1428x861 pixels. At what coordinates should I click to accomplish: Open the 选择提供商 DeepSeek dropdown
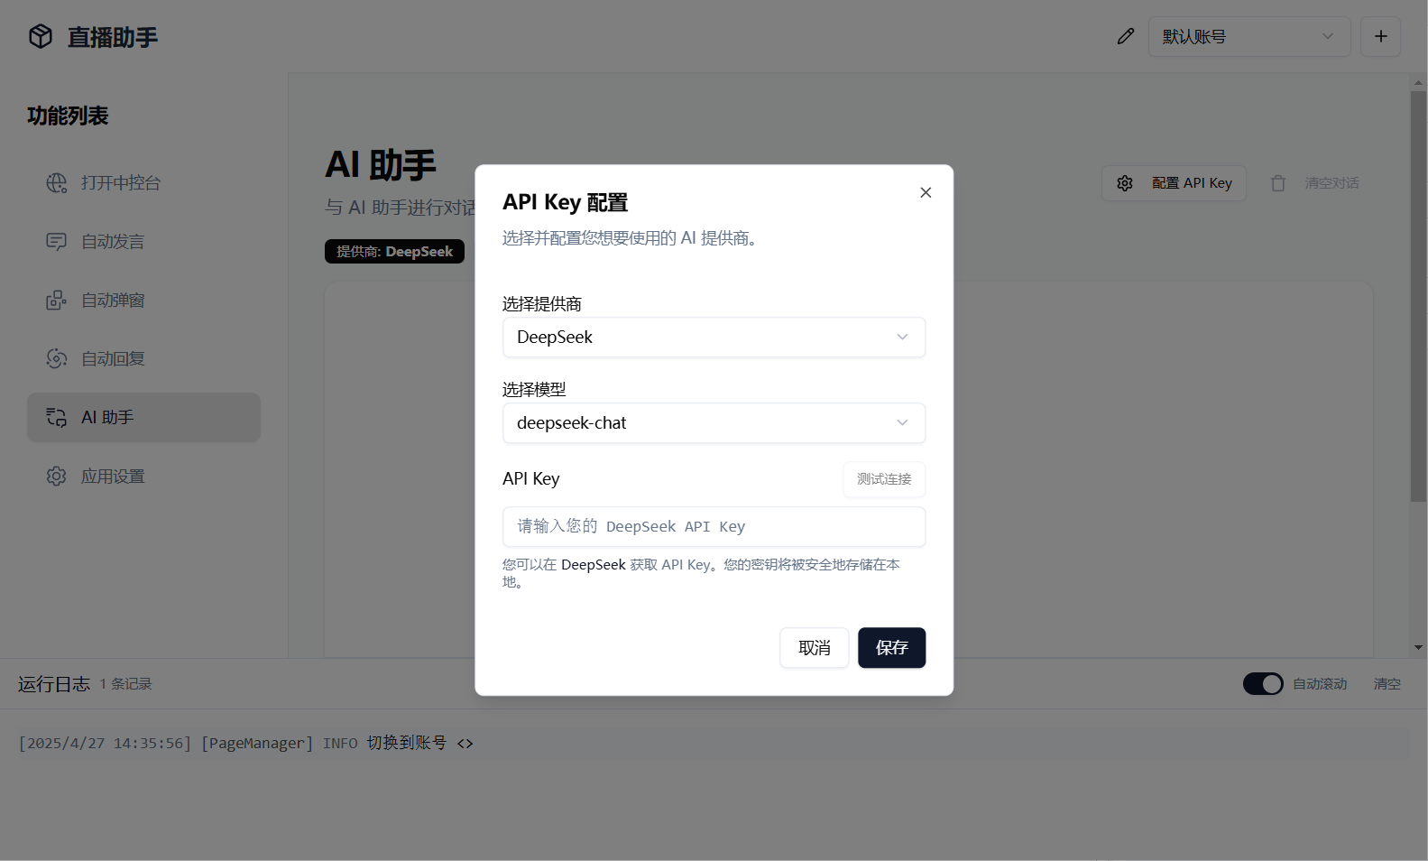[x=714, y=337]
